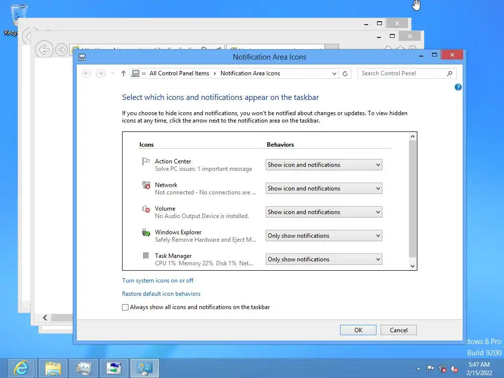Select the Network row label
The height and width of the screenshot is (378, 504).
(x=166, y=185)
